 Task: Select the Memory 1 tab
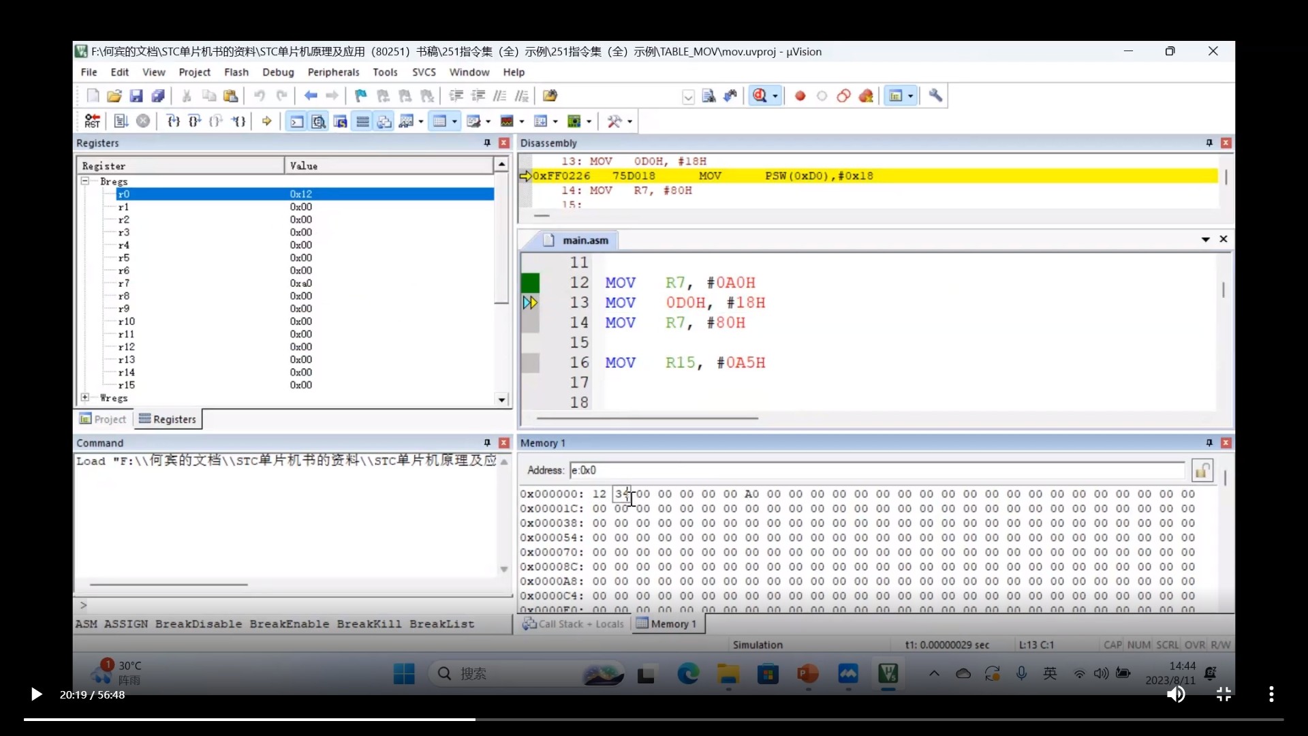pos(667,624)
